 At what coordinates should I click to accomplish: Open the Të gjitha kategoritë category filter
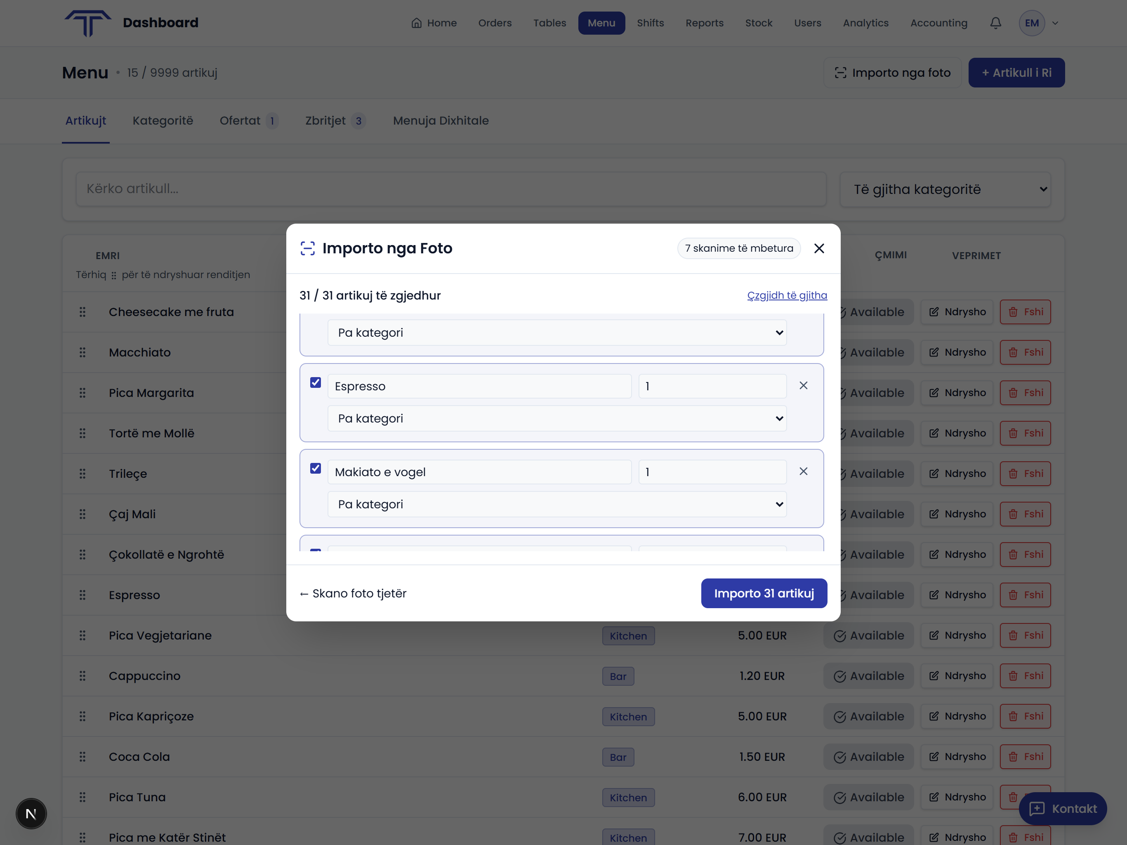(945, 189)
